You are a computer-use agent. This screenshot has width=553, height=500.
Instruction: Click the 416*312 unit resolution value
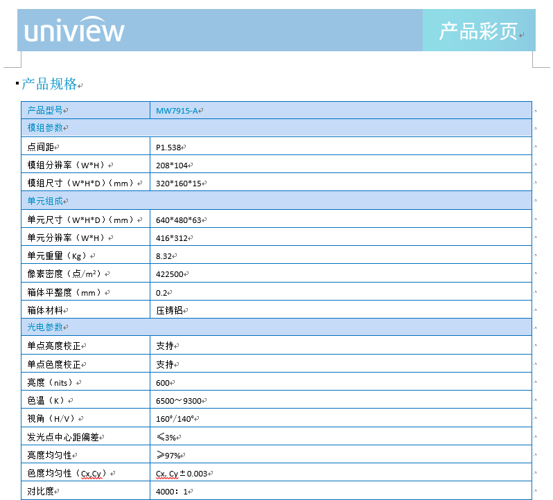click(x=173, y=238)
